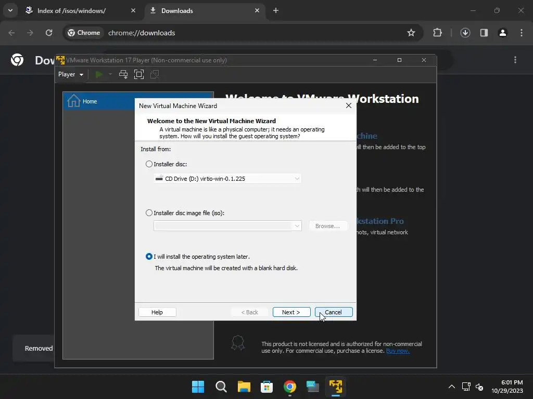Click Chrome logo on Downloads page
The image size is (533, 399).
[x=17, y=60]
